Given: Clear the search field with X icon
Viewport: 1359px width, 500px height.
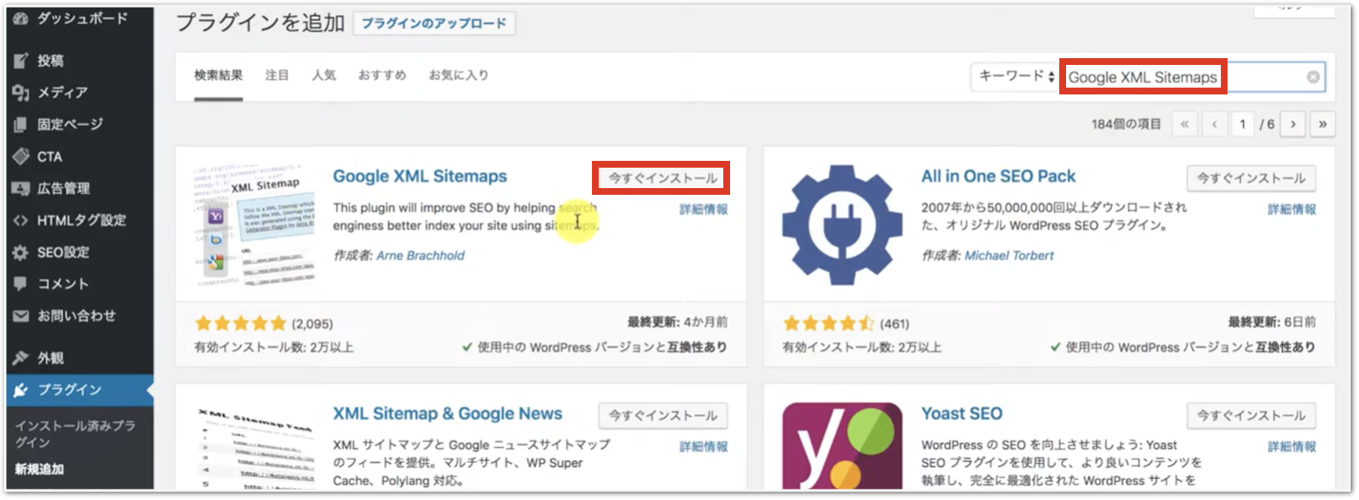Looking at the screenshot, I should tap(1313, 77).
